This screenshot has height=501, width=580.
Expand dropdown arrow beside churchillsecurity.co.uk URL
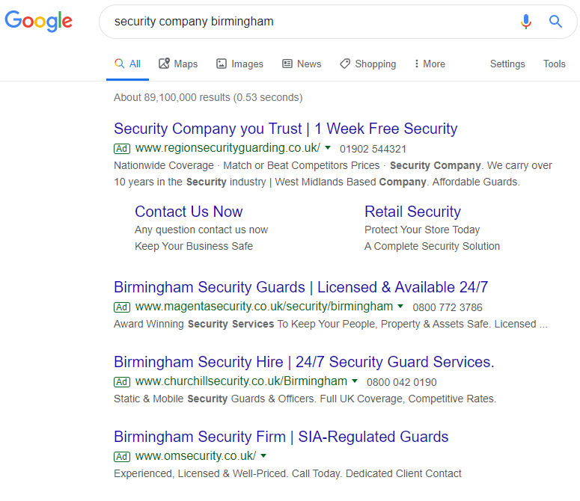tap(355, 381)
